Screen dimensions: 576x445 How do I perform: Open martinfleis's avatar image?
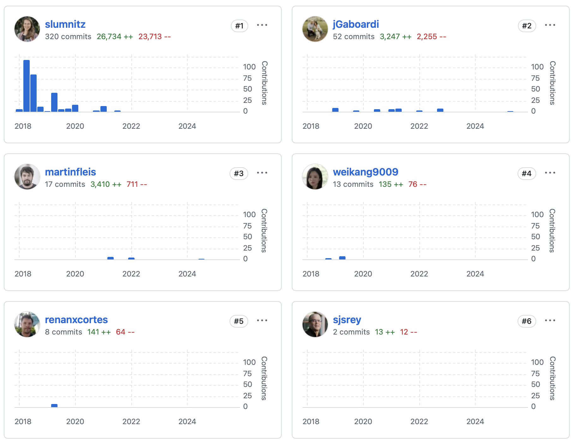click(27, 177)
